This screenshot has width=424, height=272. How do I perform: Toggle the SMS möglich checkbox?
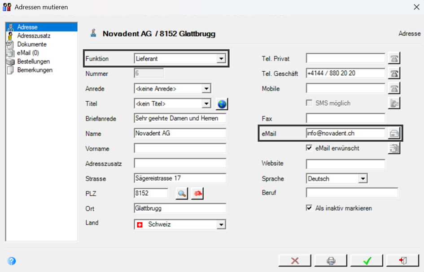tap(309, 103)
